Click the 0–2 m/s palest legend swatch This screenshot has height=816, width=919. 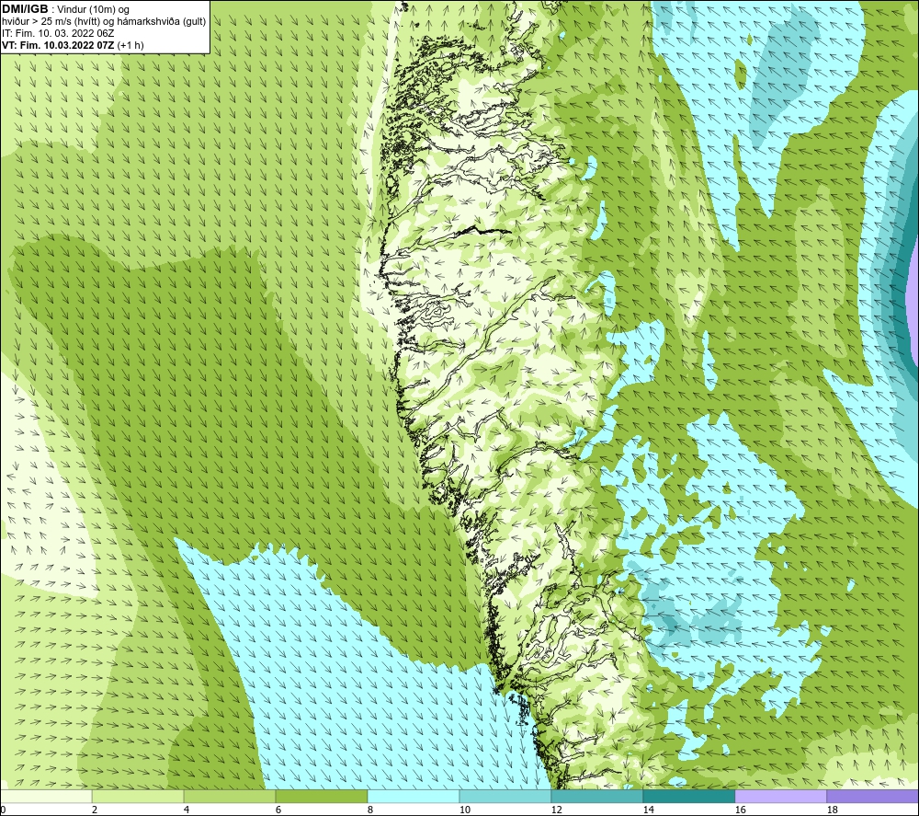(x=46, y=796)
